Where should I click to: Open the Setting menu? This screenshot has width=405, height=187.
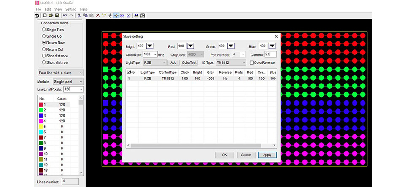coord(71,9)
